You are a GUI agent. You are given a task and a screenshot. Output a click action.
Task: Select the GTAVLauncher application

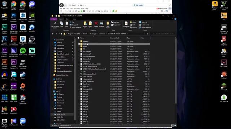point(87,76)
